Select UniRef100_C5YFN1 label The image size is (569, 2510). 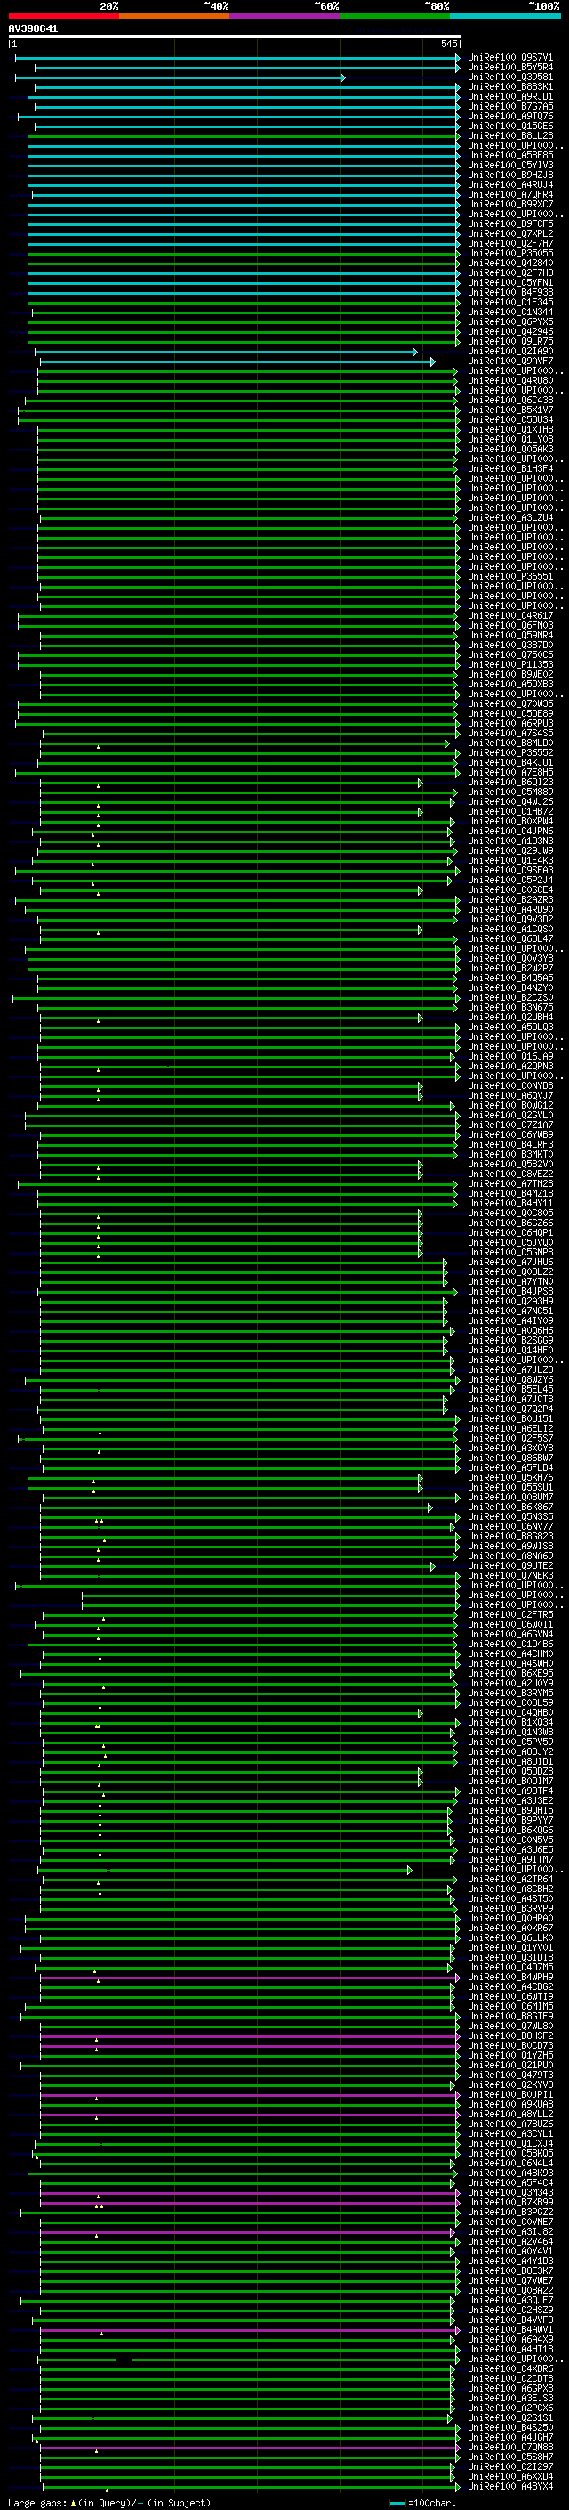(509, 282)
